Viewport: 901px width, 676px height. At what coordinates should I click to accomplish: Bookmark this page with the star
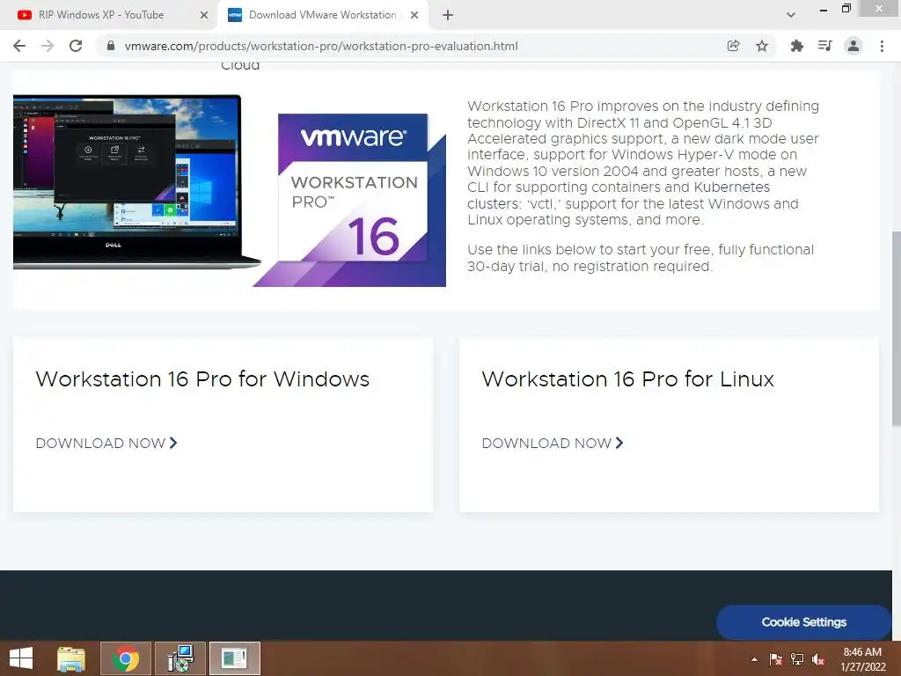(x=762, y=46)
